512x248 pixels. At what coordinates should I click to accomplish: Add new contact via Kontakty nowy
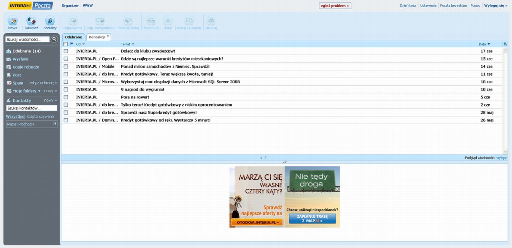click(x=50, y=101)
